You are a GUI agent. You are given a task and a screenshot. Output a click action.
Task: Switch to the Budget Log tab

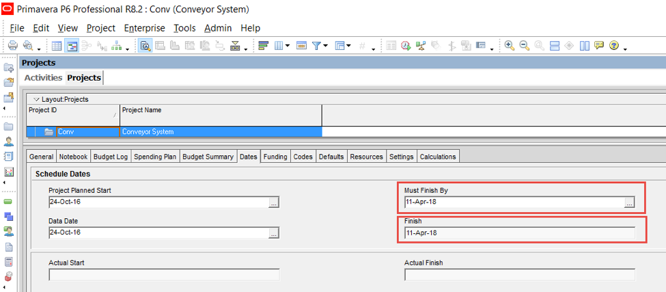111,157
